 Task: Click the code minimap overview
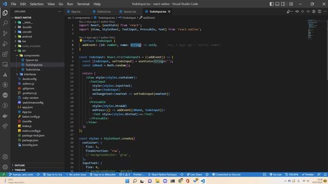[313, 29]
